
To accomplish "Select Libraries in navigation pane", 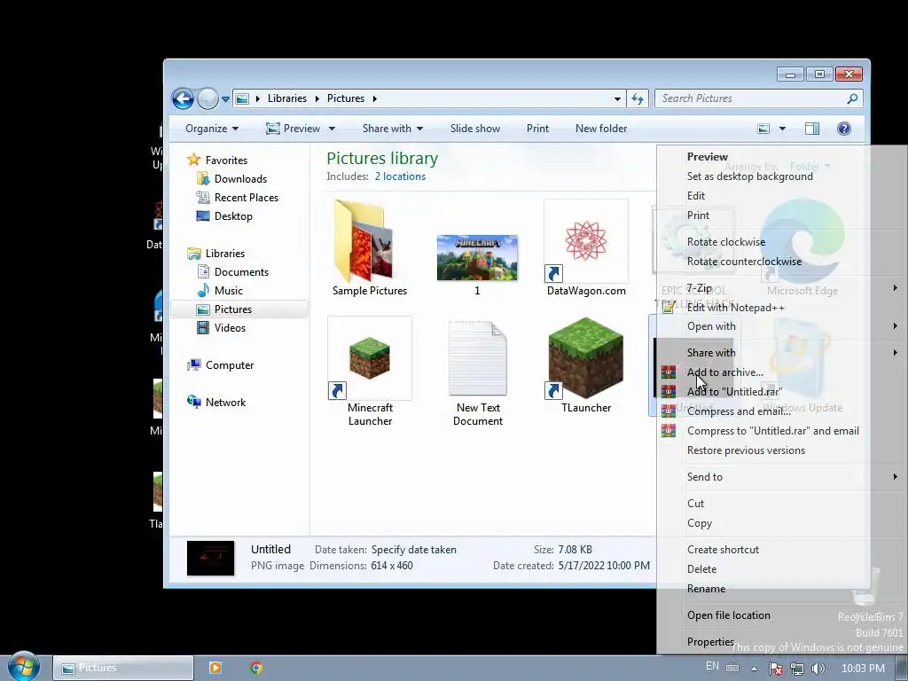I will click(224, 253).
